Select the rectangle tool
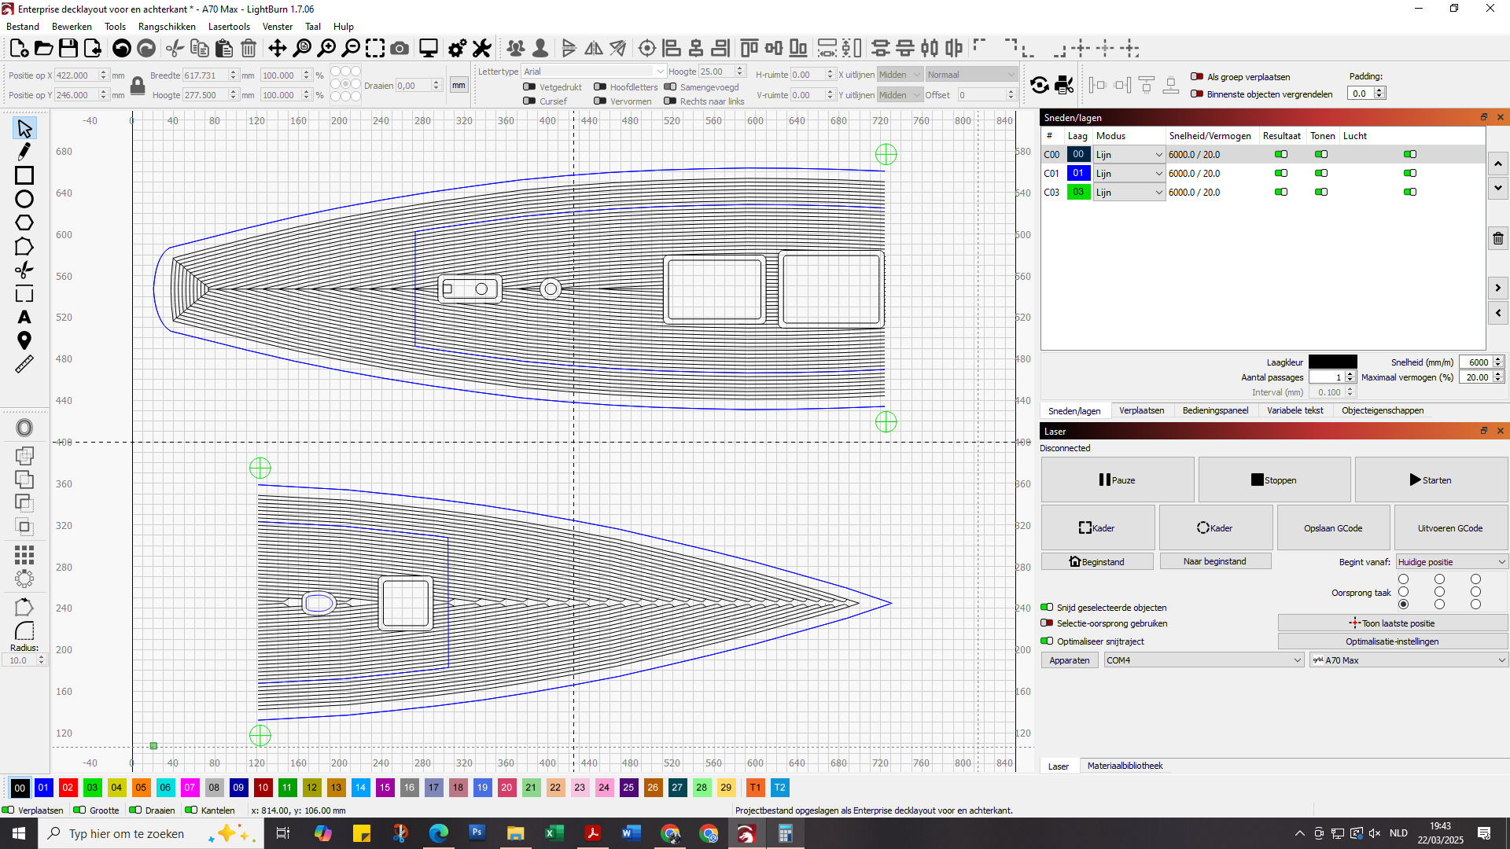The image size is (1510, 849). [24, 175]
